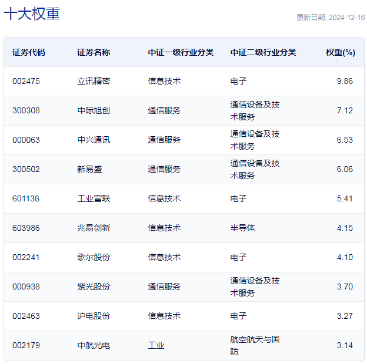Select security code 603986

(26, 228)
